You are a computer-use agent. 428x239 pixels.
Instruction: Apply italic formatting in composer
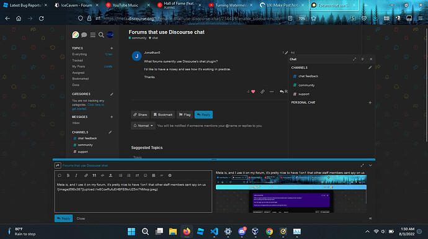pos(76,175)
